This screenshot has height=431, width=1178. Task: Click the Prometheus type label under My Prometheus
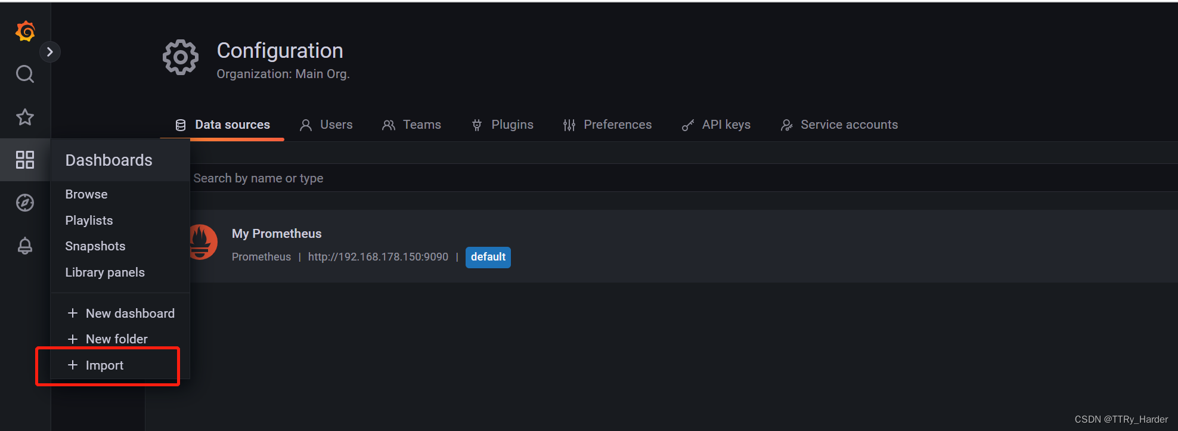(x=261, y=257)
